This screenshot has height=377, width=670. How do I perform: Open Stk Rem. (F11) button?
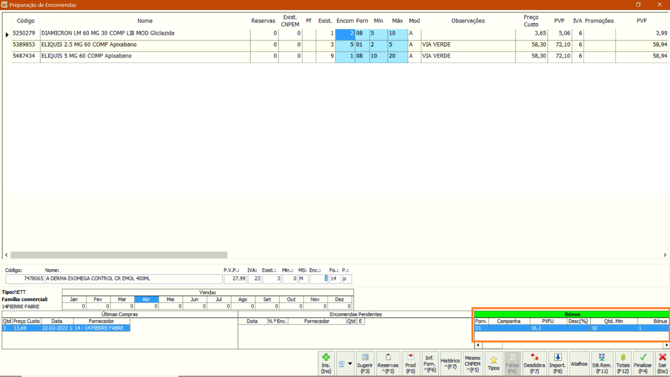602,363
